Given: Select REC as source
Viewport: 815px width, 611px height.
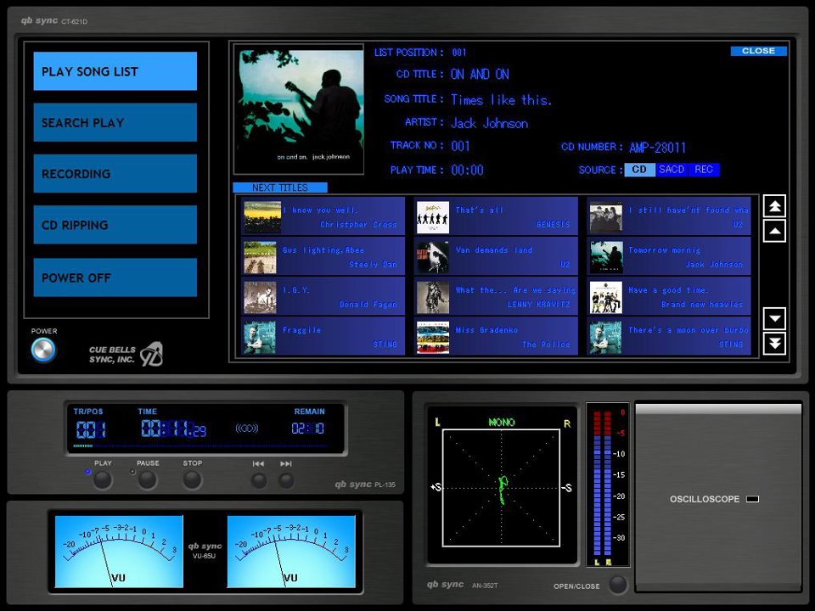Looking at the screenshot, I should 704,170.
